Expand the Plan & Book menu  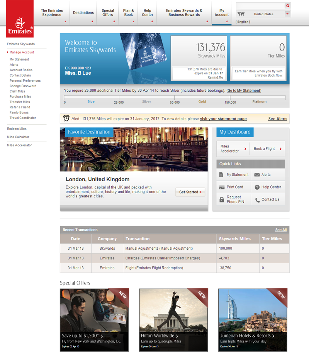(128, 13)
